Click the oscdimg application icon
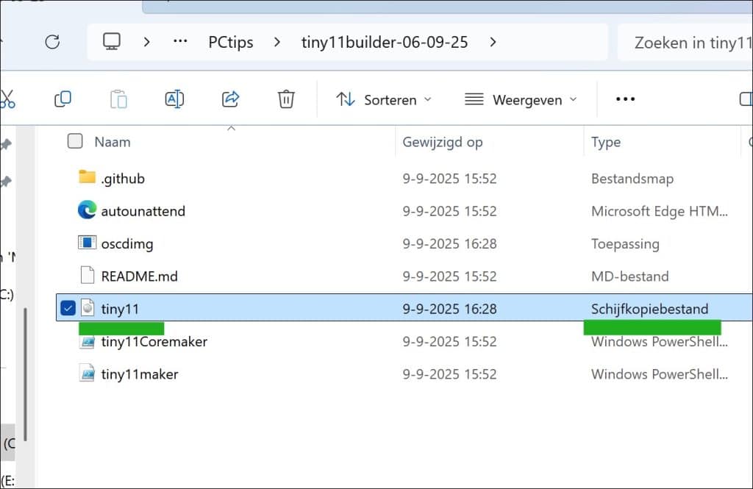753x489 pixels. pyautogui.click(x=87, y=243)
